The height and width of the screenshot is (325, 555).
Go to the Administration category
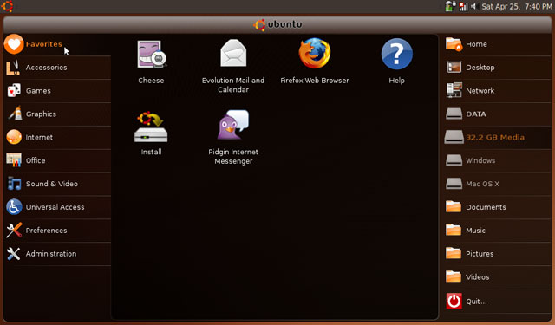[57, 254]
